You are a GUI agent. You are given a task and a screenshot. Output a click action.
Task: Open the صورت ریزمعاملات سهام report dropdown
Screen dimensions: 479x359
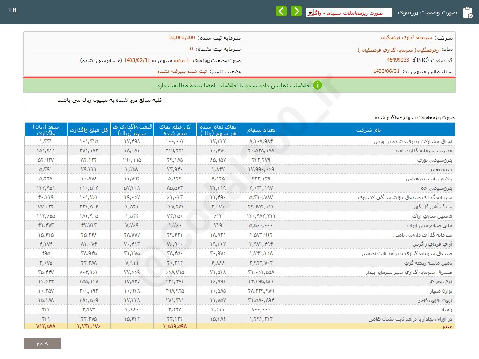click(x=349, y=13)
